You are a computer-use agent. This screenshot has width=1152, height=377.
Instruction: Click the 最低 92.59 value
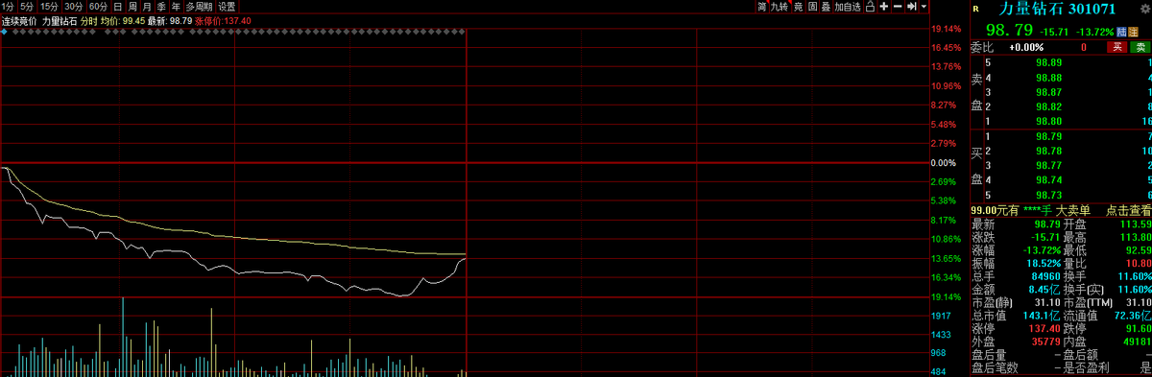pos(1138,249)
